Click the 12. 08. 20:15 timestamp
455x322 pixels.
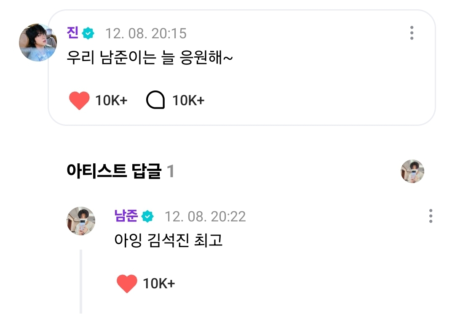146,33
